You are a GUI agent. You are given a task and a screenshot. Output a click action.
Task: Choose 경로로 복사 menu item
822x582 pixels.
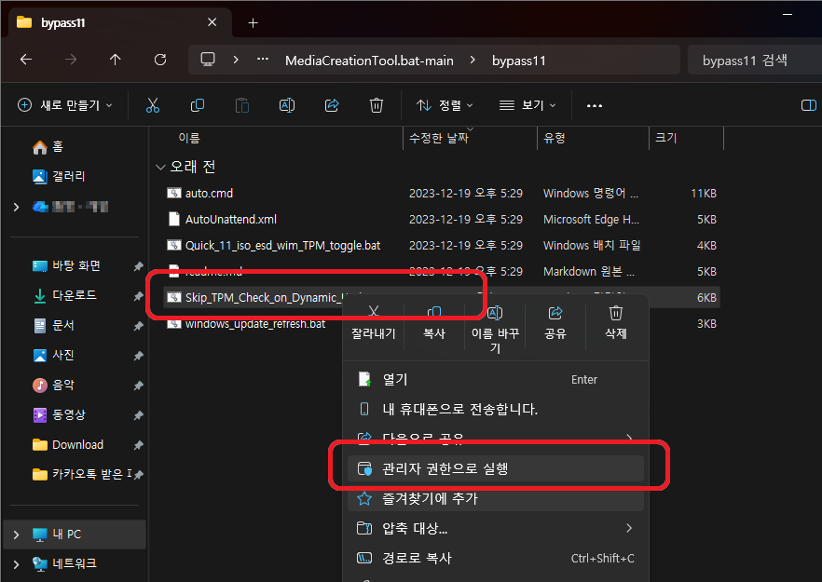tap(496, 558)
